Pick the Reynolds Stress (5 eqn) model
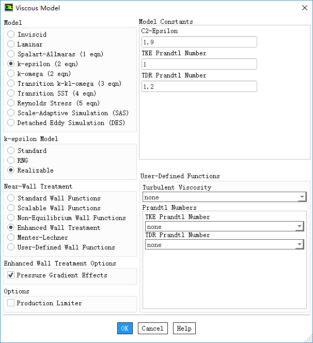313x343 pixels. 11,103
